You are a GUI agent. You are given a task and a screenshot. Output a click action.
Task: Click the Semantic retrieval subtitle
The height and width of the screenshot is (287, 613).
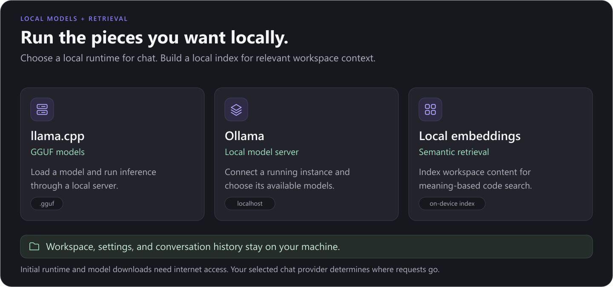[454, 152]
